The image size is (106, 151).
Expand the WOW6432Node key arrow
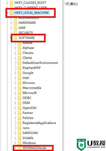(x=15, y=148)
